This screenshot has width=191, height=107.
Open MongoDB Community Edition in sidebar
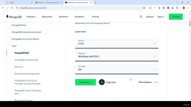coord(25,39)
